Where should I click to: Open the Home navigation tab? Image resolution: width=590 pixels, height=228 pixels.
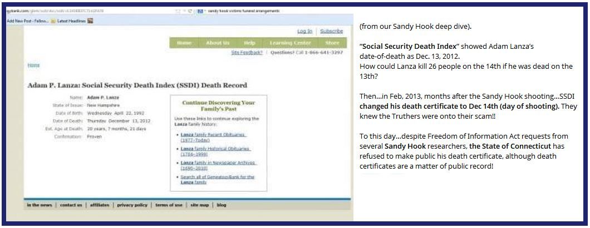tap(184, 43)
